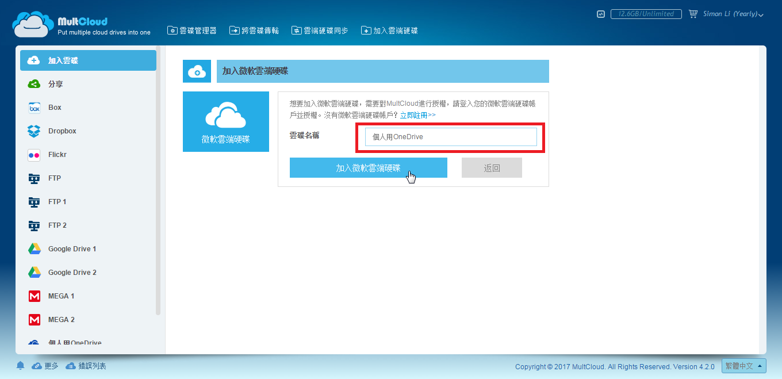Click the notification bell icon
The height and width of the screenshot is (379, 782).
click(x=21, y=366)
